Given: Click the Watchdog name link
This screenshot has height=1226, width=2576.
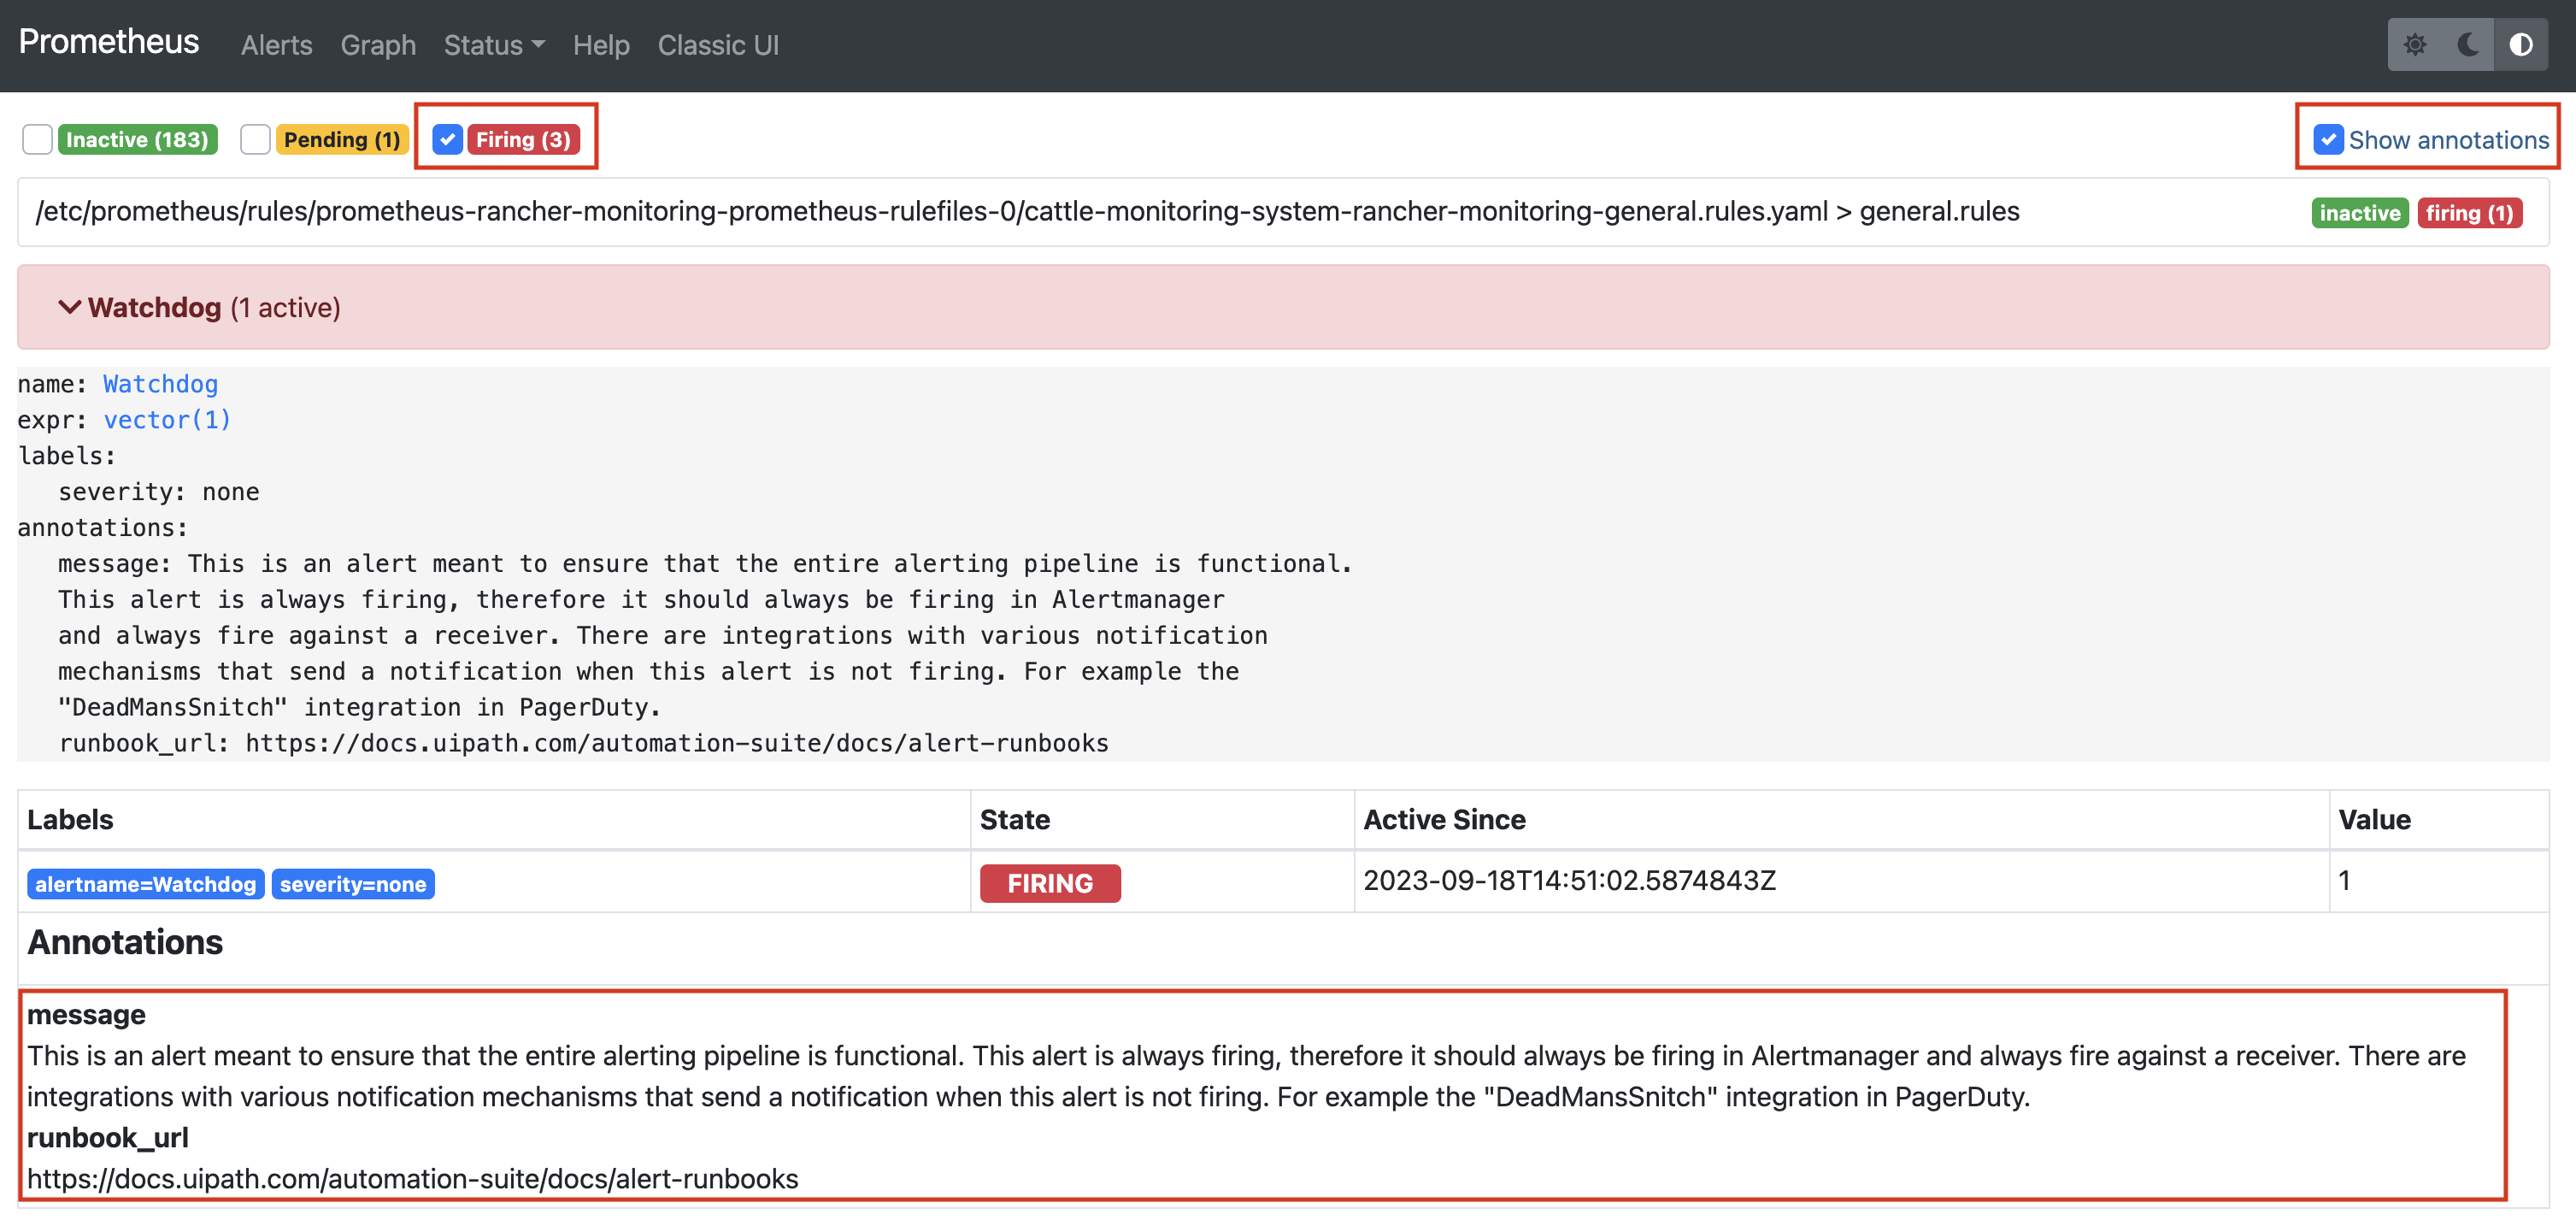Looking at the screenshot, I should (160, 384).
